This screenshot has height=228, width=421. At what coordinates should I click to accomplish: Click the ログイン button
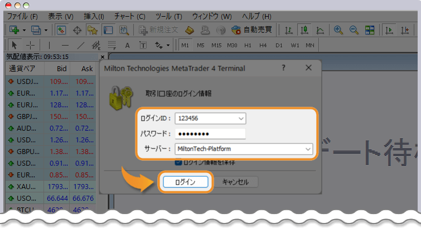(186, 182)
